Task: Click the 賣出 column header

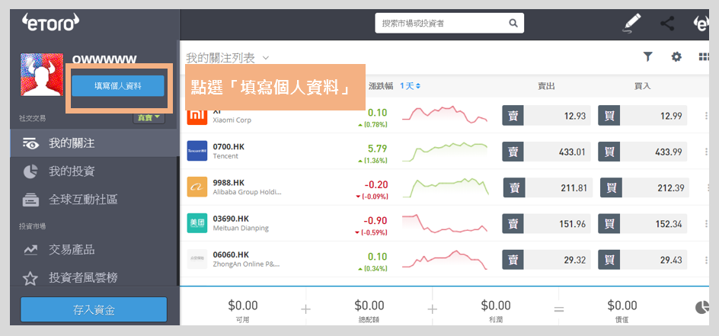Action: click(546, 86)
